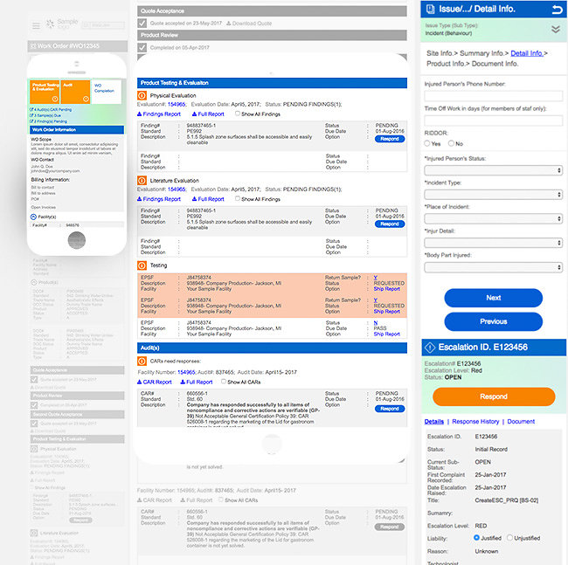Screen dimensions: 568x565
Task: Download Findings Report under Physical Evaluation
Action: [159, 114]
